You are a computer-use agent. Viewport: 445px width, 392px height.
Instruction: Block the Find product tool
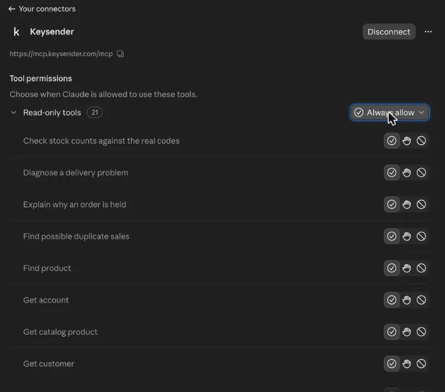coord(421,268)
